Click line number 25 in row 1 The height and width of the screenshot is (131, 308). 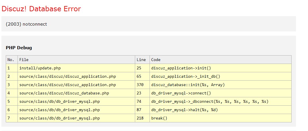pyautogui.click(x=142, y=68)
